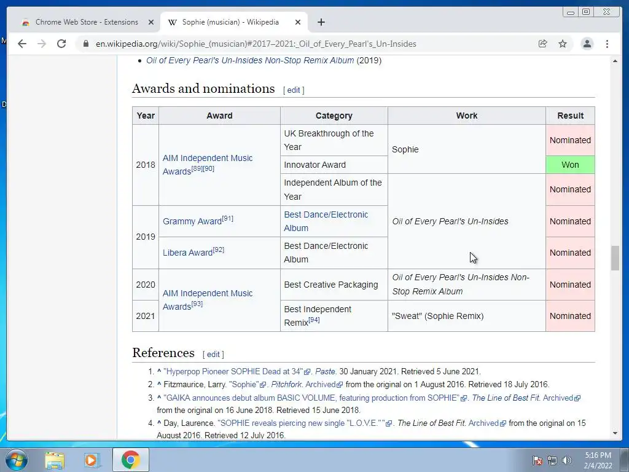Screen dimensions: 629x472
Task: Click the page scrollbar up arrow
Action: click(615, 61)
